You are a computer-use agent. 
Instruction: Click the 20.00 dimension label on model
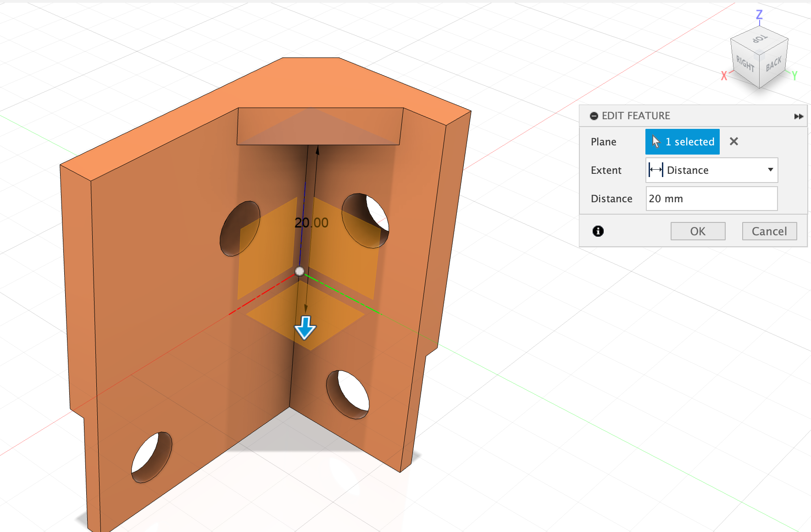[311, 223]
